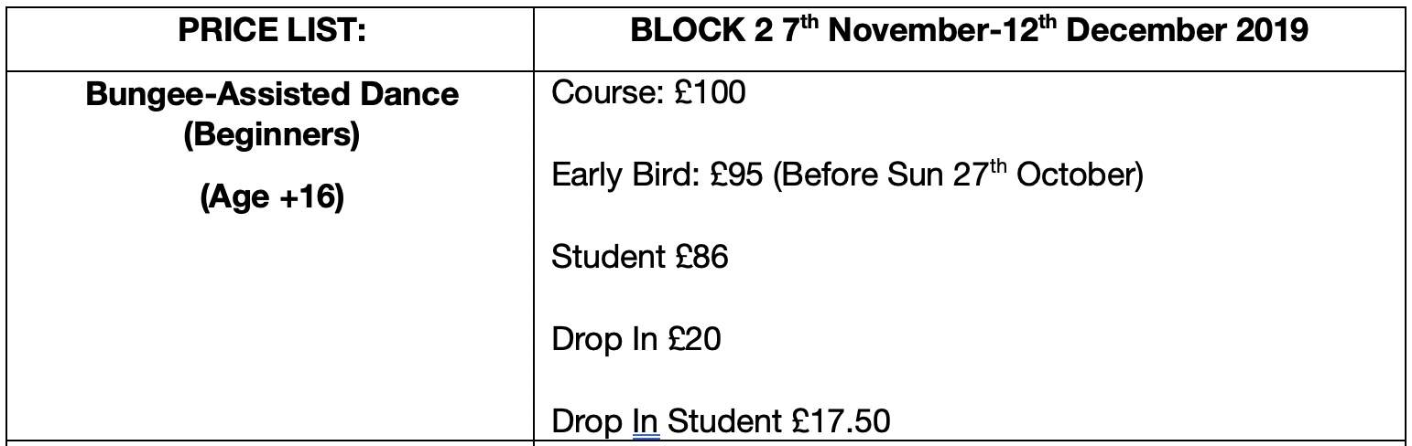Click the Drop In Student £17.50 line

[721, 421]
